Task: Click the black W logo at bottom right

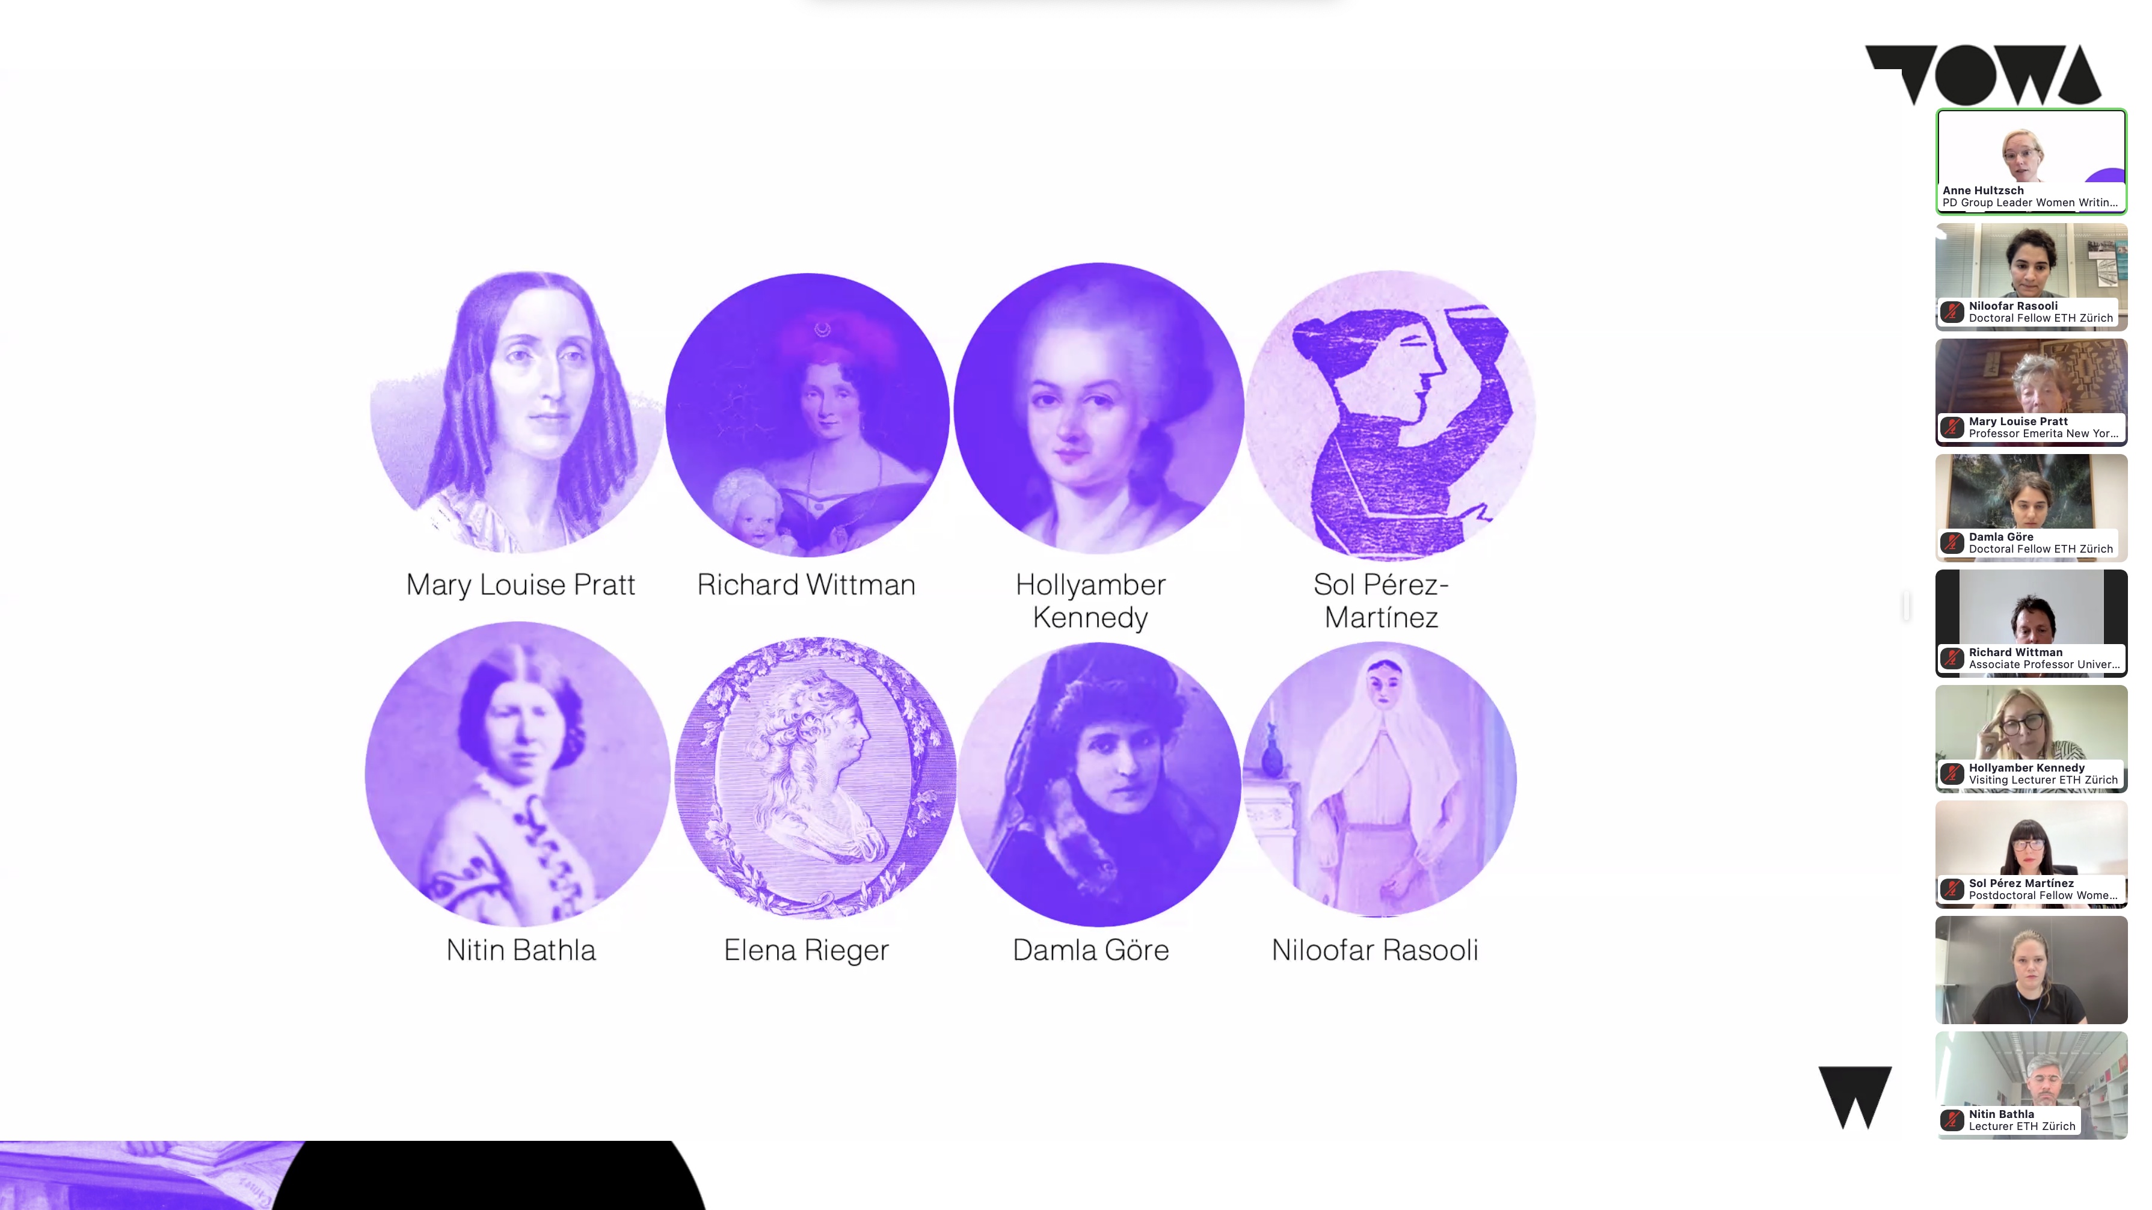Action: click(x=1855, y=1098)
